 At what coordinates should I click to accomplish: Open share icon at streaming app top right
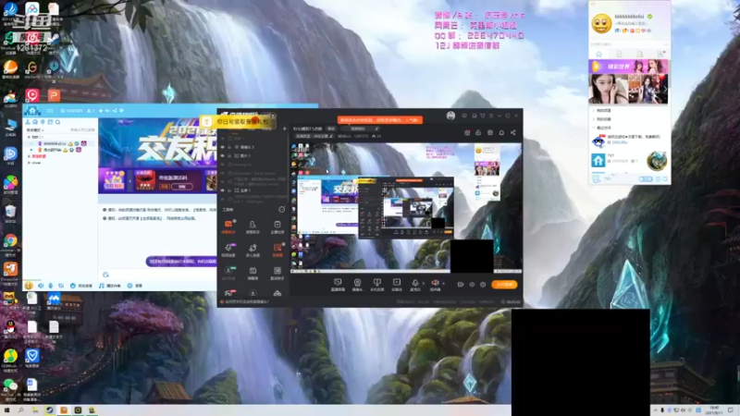tap(513, 133)
